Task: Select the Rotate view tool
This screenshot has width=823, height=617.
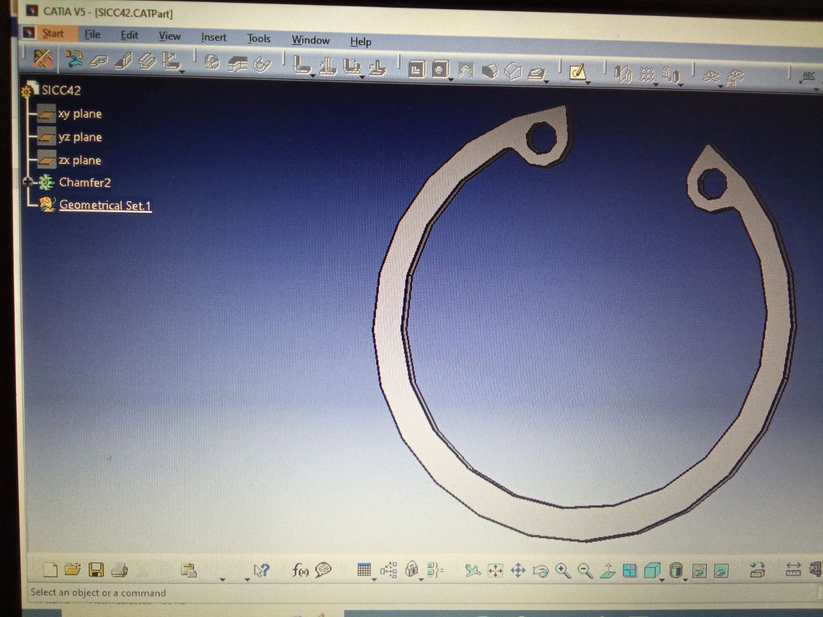Action: [541, 571]
